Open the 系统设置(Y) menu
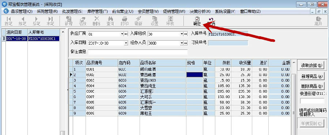The width and height of the screenshot is (329, 135). tap(225, 12)
